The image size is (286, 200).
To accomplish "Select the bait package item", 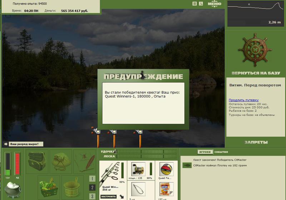I will point(166,189).
